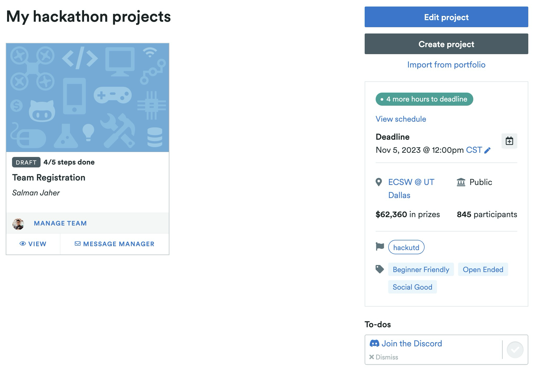Click the Edit project button
Image resolution: width=533 pixels, height=372 pixels.
446,17
